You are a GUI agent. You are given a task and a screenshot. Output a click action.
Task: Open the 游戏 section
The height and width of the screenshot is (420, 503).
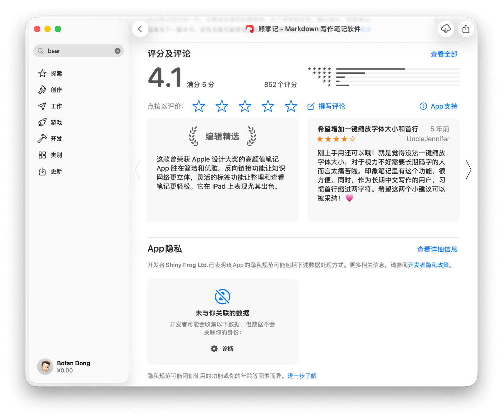point(79,122)
